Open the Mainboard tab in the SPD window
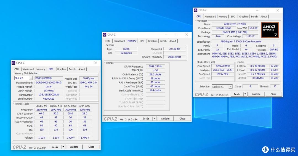 tap(28, 69)
